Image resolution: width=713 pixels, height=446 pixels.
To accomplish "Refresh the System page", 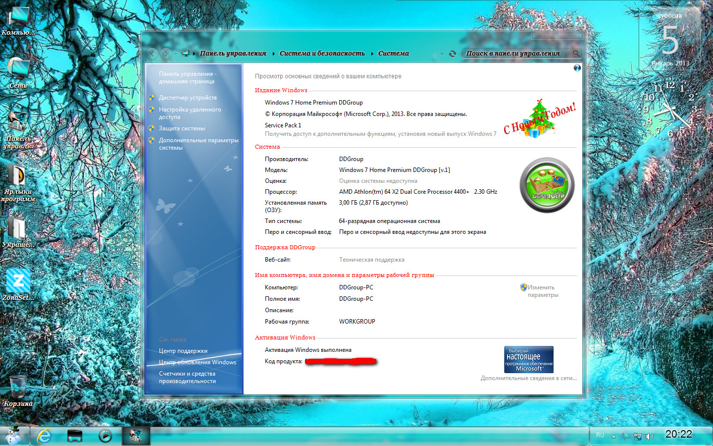I will coord(453,54).
